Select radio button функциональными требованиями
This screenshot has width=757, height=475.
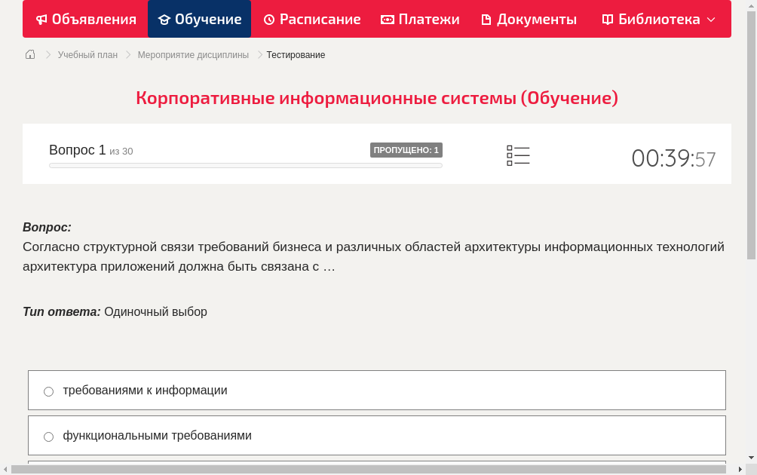coord(49,437)
